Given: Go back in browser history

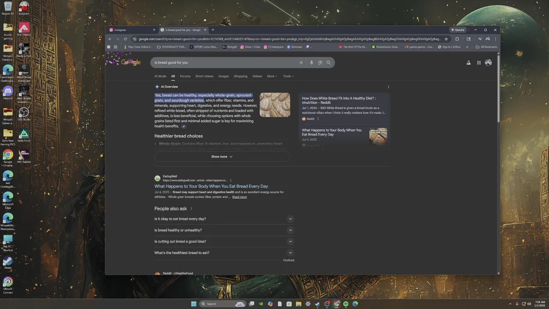Looking at the screenshot, I should click(x=110, y=39).
